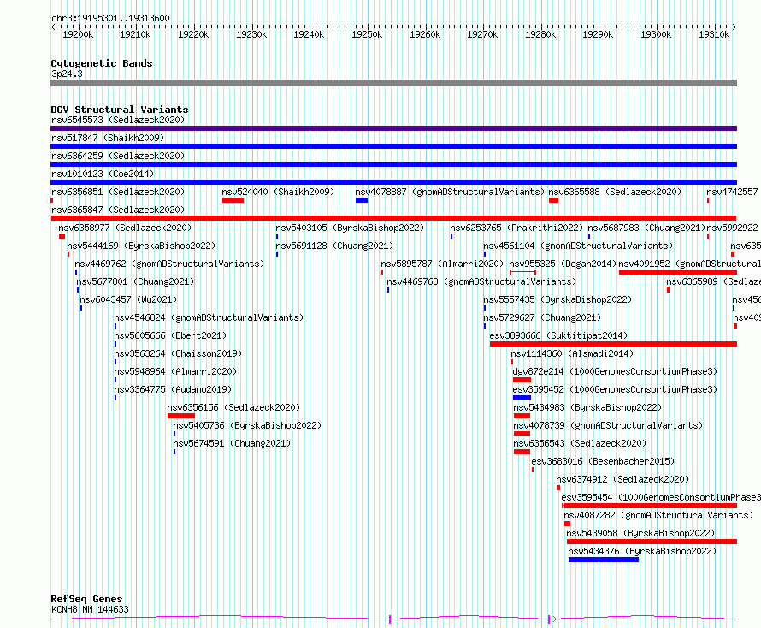This screenshot has width=761, height=628.
Task: Click the 19250k ruler position label
Action: pyautogui.click(x=367, y=34)
